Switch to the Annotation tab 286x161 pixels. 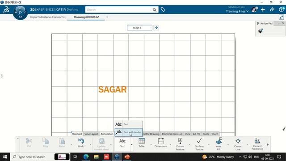pos(107,134)
